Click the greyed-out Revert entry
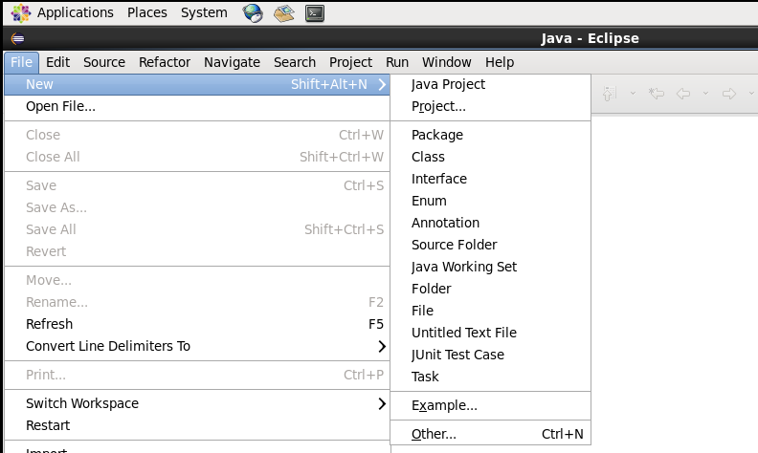This screenshot has height=453, width=758. click(197, 251)
